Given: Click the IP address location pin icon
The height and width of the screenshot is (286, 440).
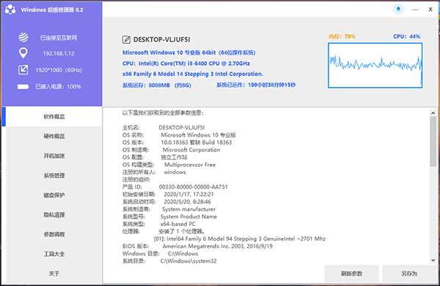Looking at the screenshot, I should click(x=23, y=53).
